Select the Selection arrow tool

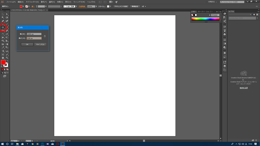tap(3, 14)
